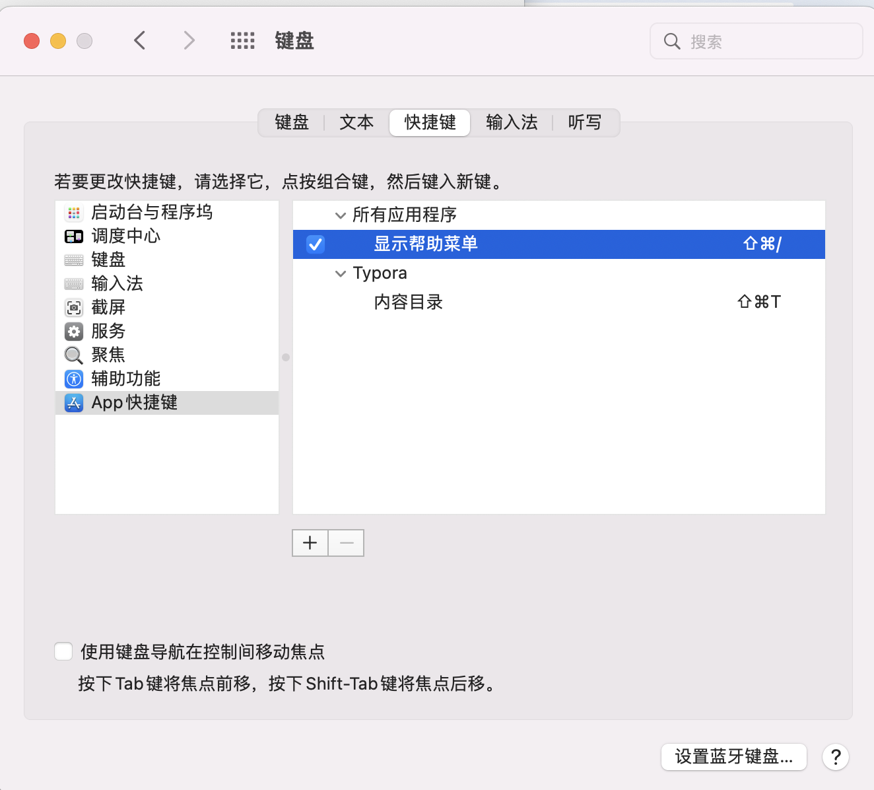Click the help question mark button
This screenshot has width=874, height=790.
[x=835, y=757]
